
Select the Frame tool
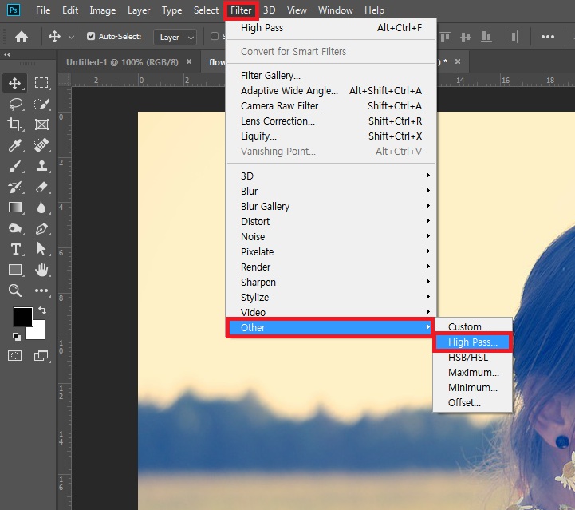[x=41, y=125]
